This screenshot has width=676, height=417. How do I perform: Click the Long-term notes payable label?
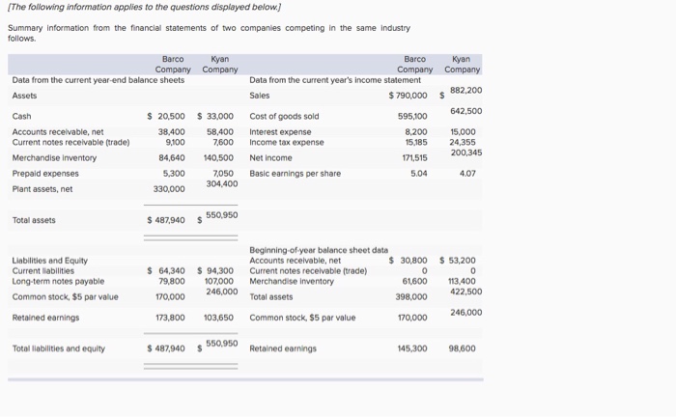(58, 281)
